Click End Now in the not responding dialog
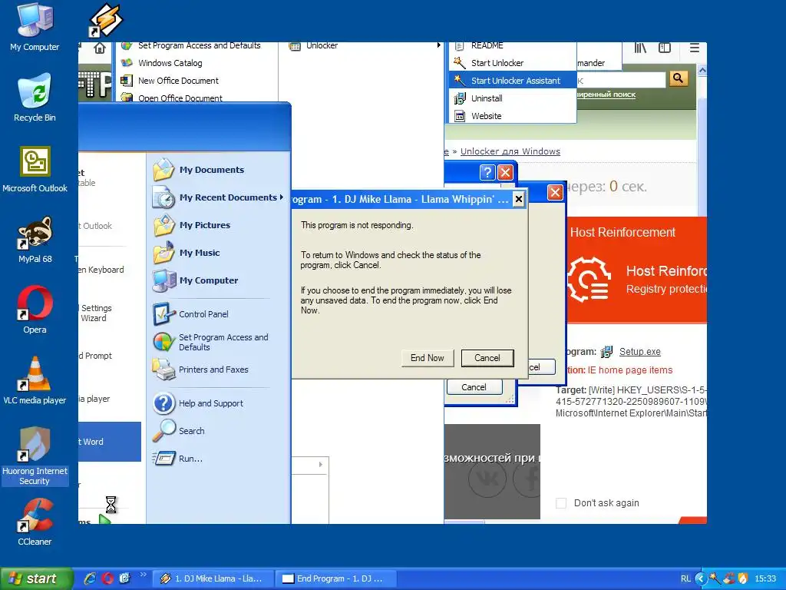 click(428, 358)
